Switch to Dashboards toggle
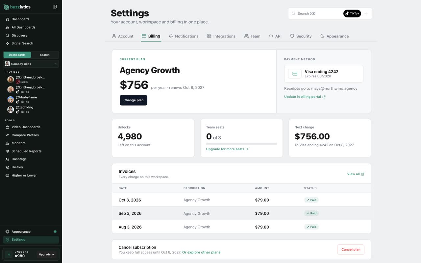This screenshot has width=421, height=263. coord(17,55)
